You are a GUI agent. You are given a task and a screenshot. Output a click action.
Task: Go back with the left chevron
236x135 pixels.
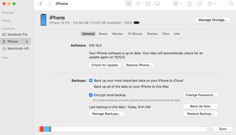coord(41,4)
